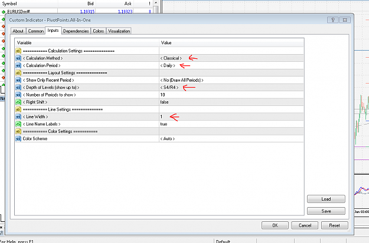Viewport: 369px width, 243px height.
Task: Click the Load button
Action: pyautogui.click(x=326, y=199)
